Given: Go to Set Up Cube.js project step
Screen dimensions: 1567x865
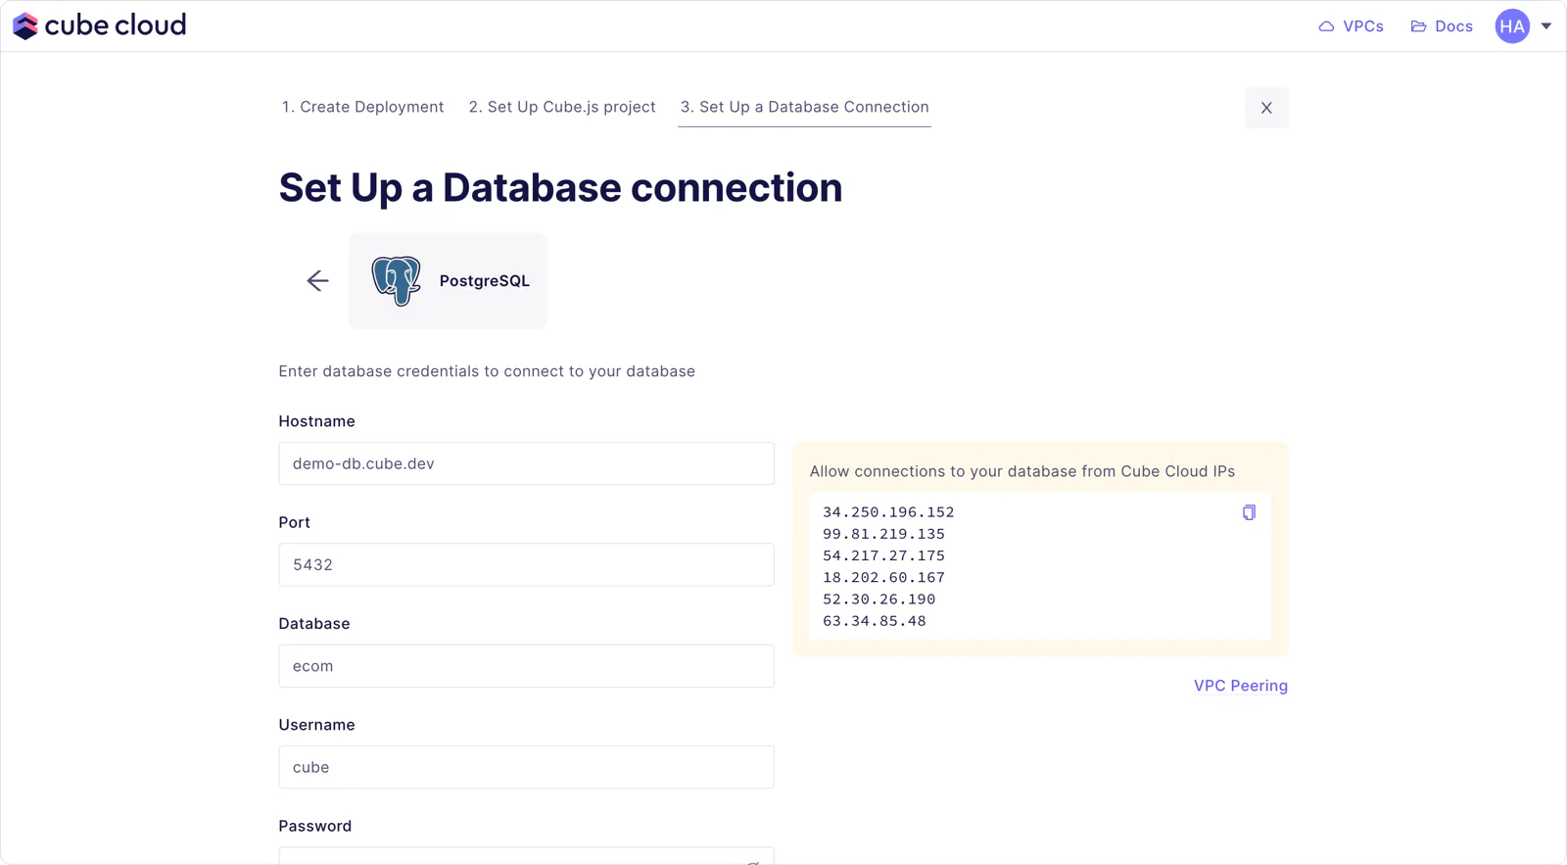Looking at the screenshot, I should (x=562, y=107).
